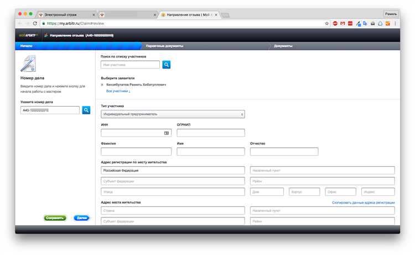Click the ОГРНИП input field
Viewport: 415px width, 255px height.
coord(210,133)
